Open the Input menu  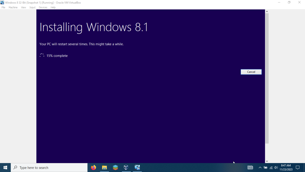coord(33,7)
